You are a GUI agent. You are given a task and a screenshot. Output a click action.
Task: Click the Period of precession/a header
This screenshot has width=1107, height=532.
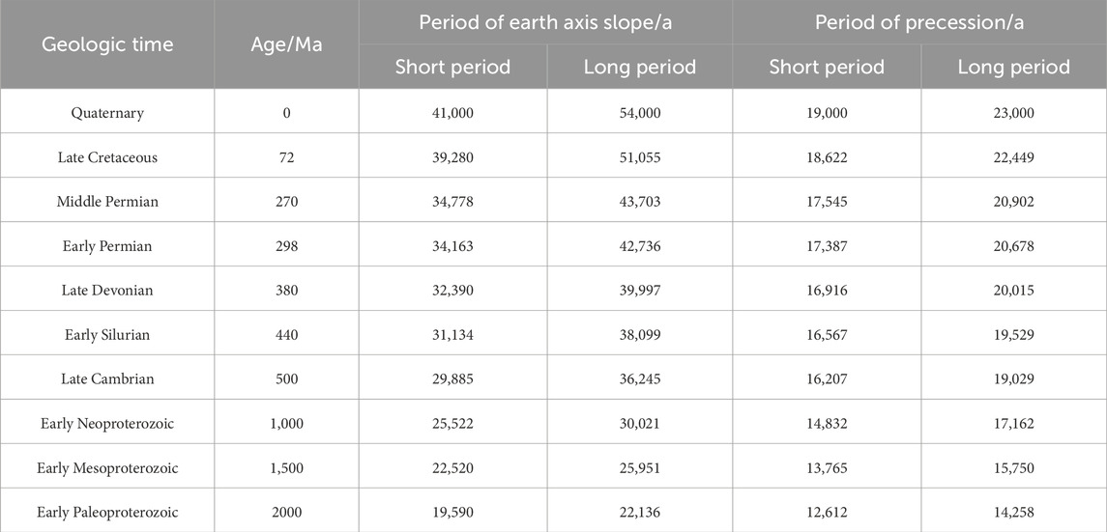pyautogui.click(x=919, y=22)
